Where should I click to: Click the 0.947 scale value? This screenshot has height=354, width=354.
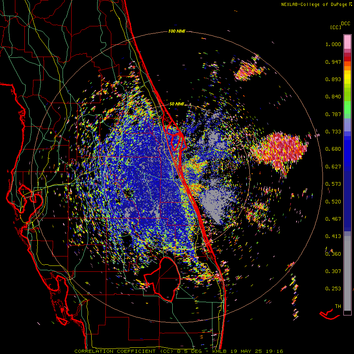pyautogui.click(x=333, y=62)
